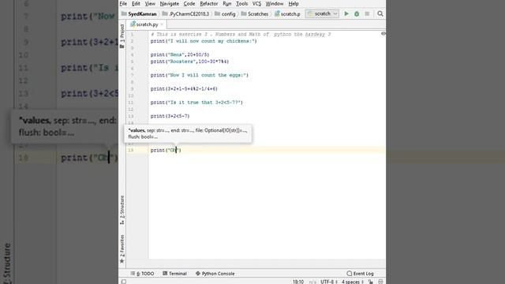The width and height of the screenshot is (505, 284).
Task: Click line number 18 in the gutter
Action: click(x=130, y=150)
